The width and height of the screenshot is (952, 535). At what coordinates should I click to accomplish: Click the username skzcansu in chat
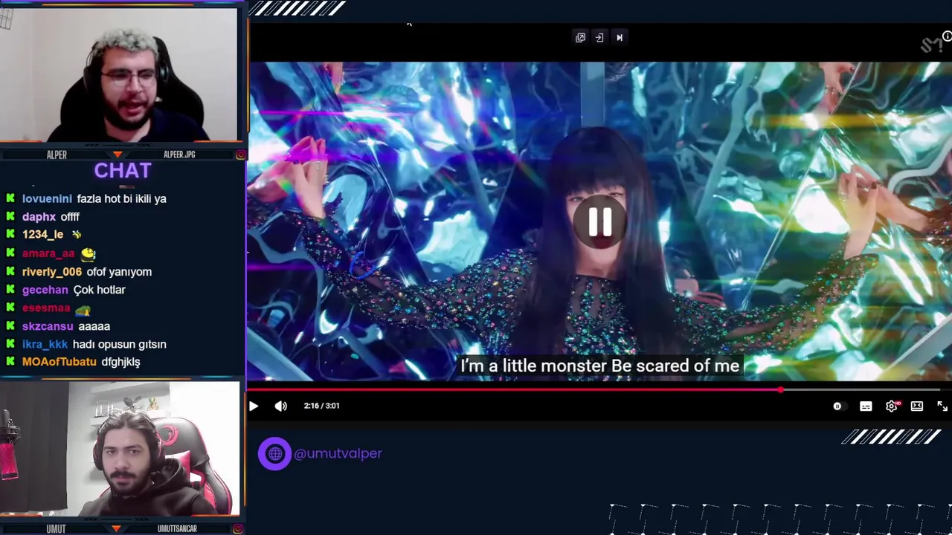click(x=48, y=326)
